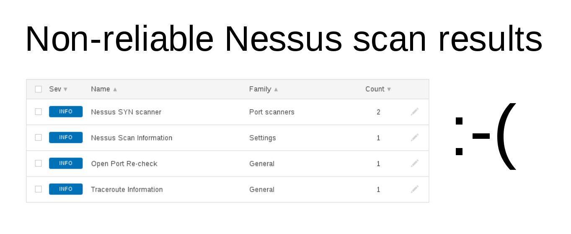This screenshot has height=234, width=571.
Task: Click INFO badge for Traceroute Information
Action: [66, 189]
